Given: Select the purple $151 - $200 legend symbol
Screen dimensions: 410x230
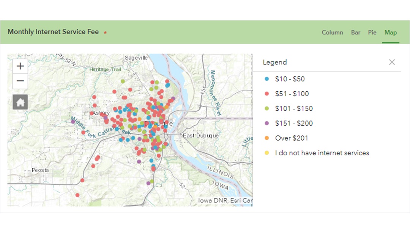Looking at the screenshot, I should coord(267,123).
